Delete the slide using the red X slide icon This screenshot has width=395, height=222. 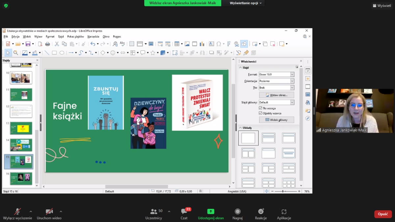pos(273,44)
